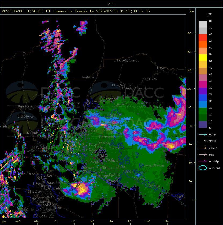Image resolution: width=223 pixels, height=225 pixels.
Task: Pick the orange 60 dBZ legend swatch
Action: click(203, 44)
